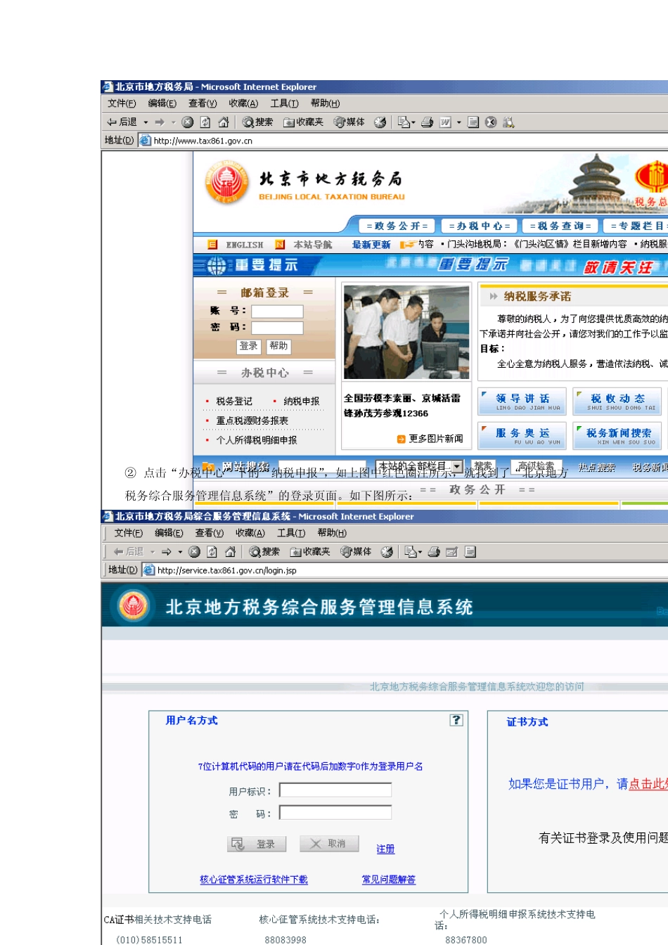
Task: Focus the 用户标识 input field
Action: coord(335,790)
